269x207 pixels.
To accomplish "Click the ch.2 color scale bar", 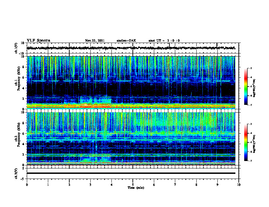I will click(x=246, y=142).
